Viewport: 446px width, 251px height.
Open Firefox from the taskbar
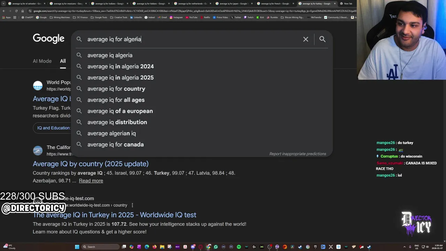click(154, 247)
